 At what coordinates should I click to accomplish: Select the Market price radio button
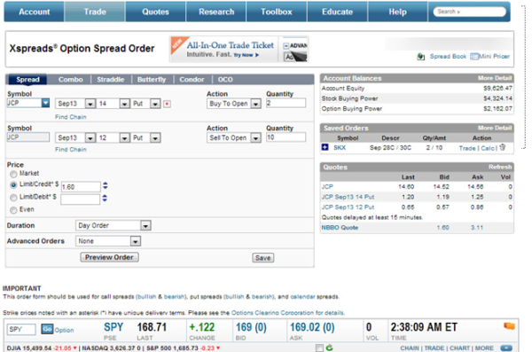13,174
